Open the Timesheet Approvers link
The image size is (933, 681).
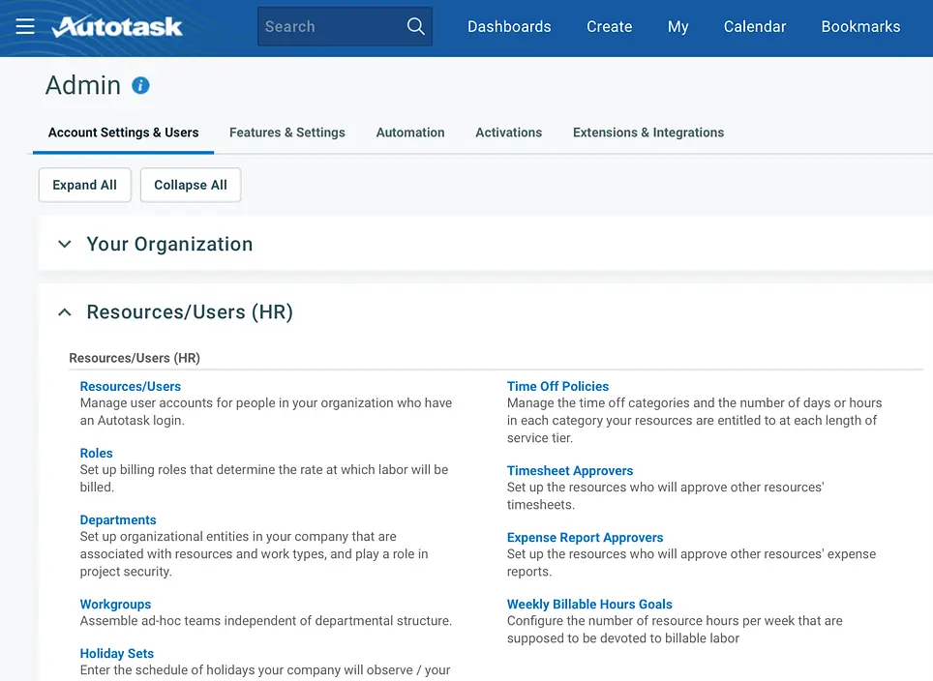point(569,471)
